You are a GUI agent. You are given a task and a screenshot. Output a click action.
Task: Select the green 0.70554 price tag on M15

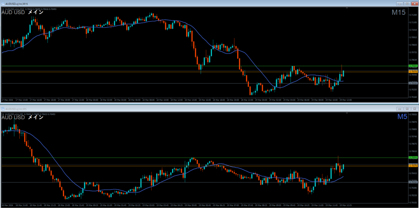(412, 66)
